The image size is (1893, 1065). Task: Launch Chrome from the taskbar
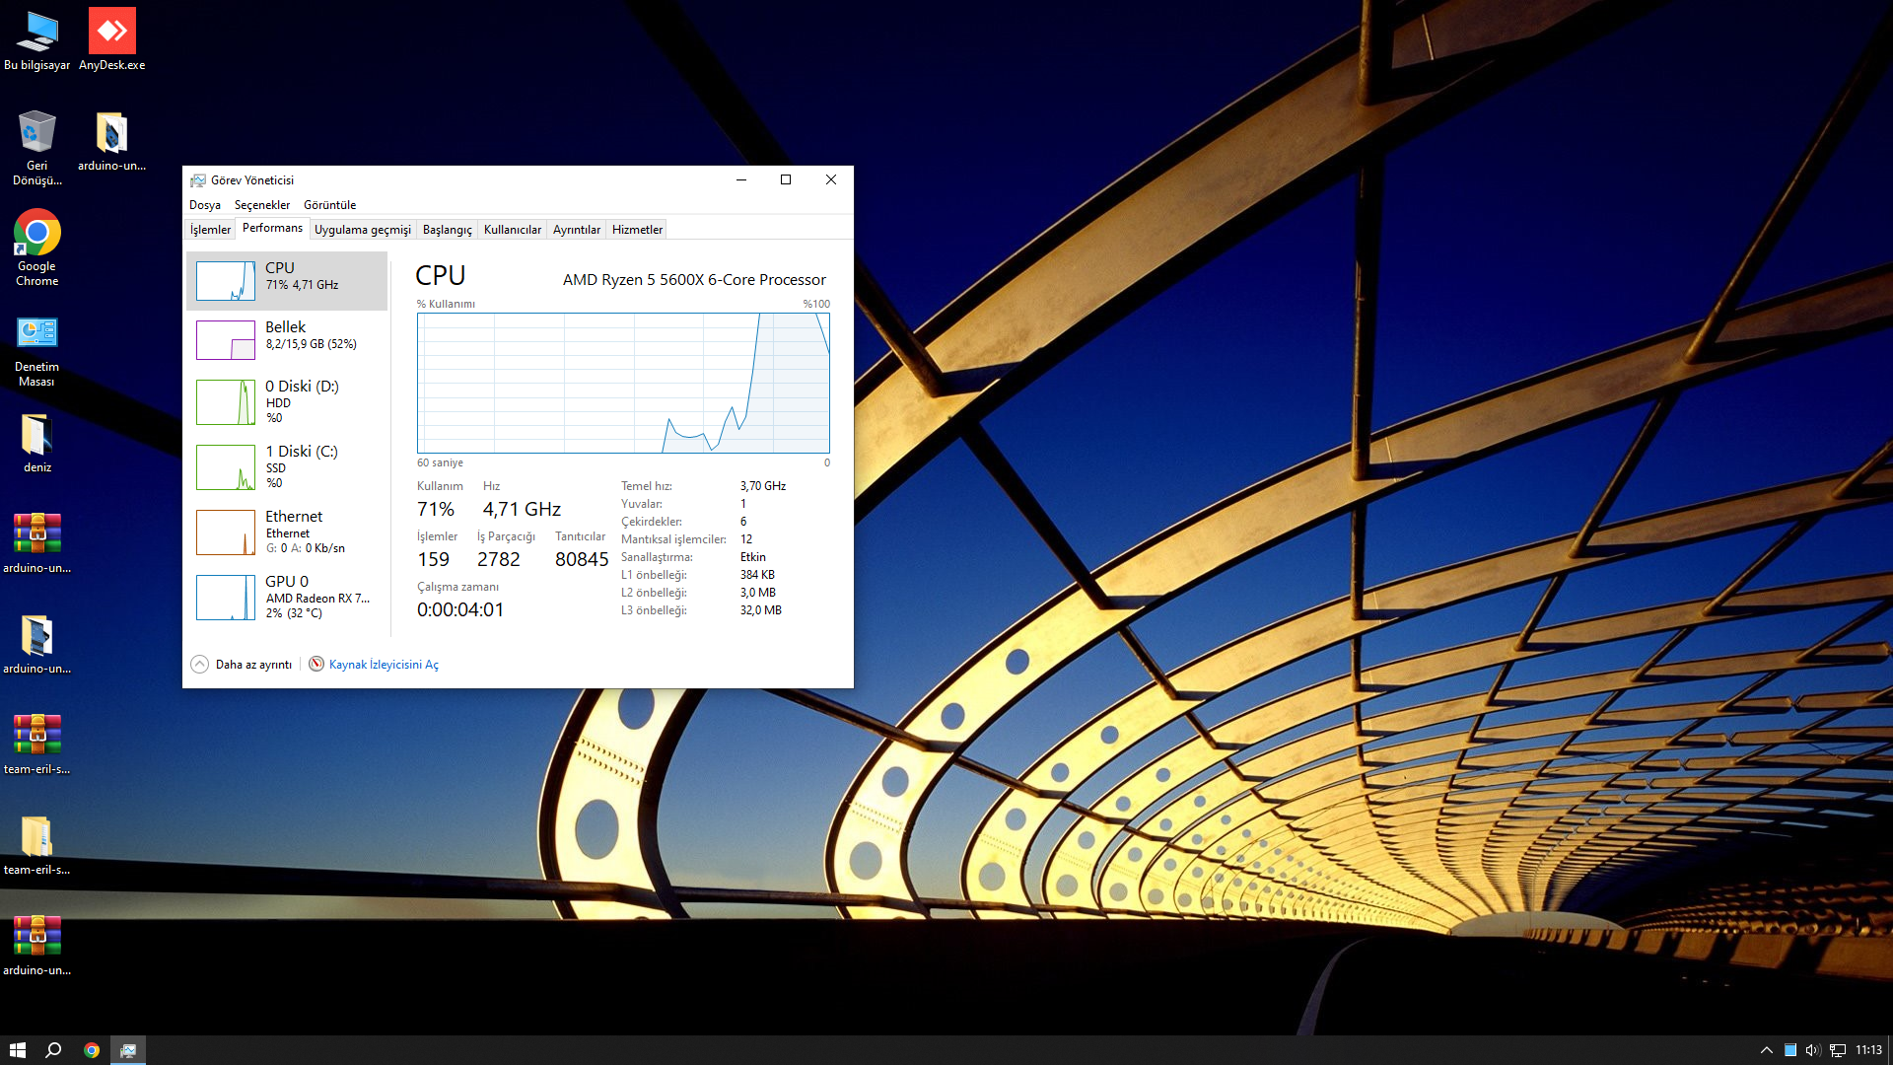click(x=91, y=1050)
